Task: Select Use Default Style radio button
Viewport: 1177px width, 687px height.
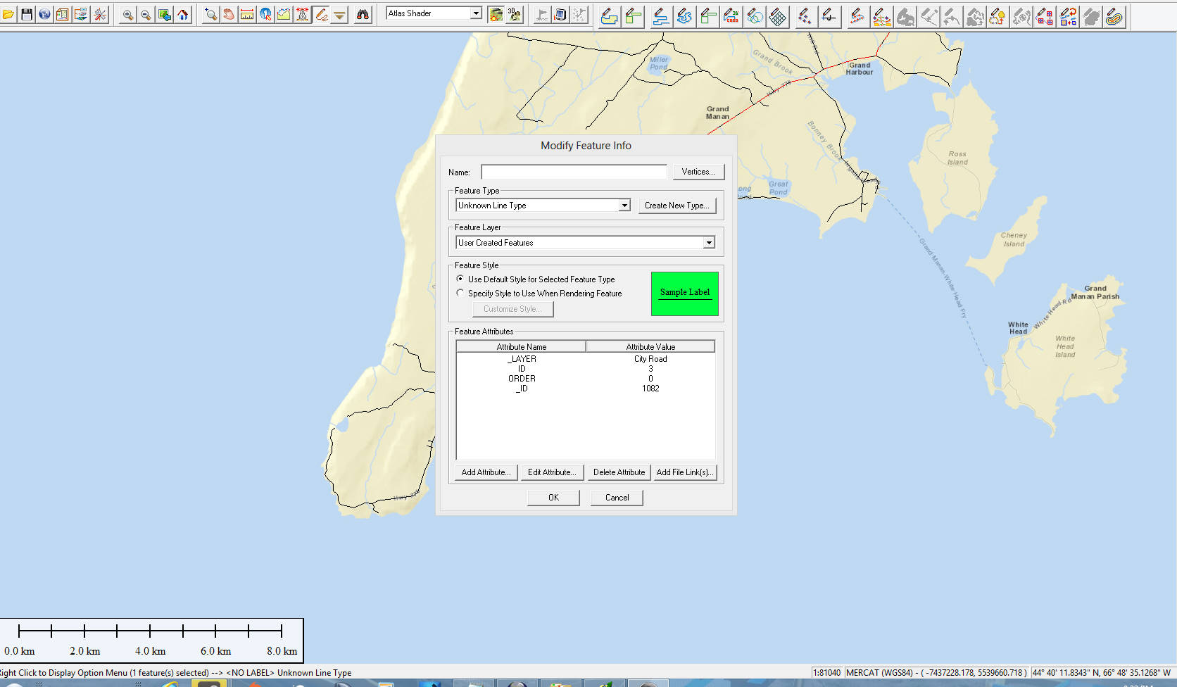Action: [460, 279]
